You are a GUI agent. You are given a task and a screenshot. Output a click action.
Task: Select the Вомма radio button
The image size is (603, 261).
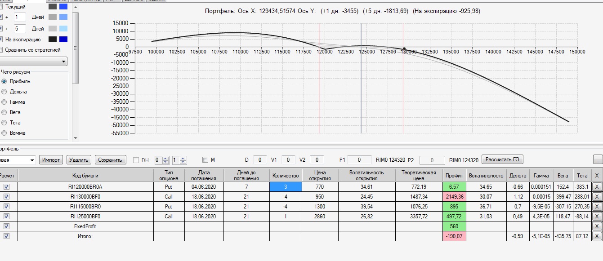(x=4, y=133)
